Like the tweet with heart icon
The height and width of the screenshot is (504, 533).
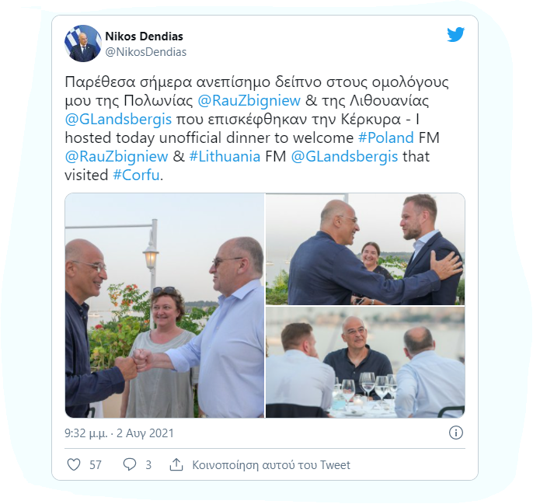[74, 464]
